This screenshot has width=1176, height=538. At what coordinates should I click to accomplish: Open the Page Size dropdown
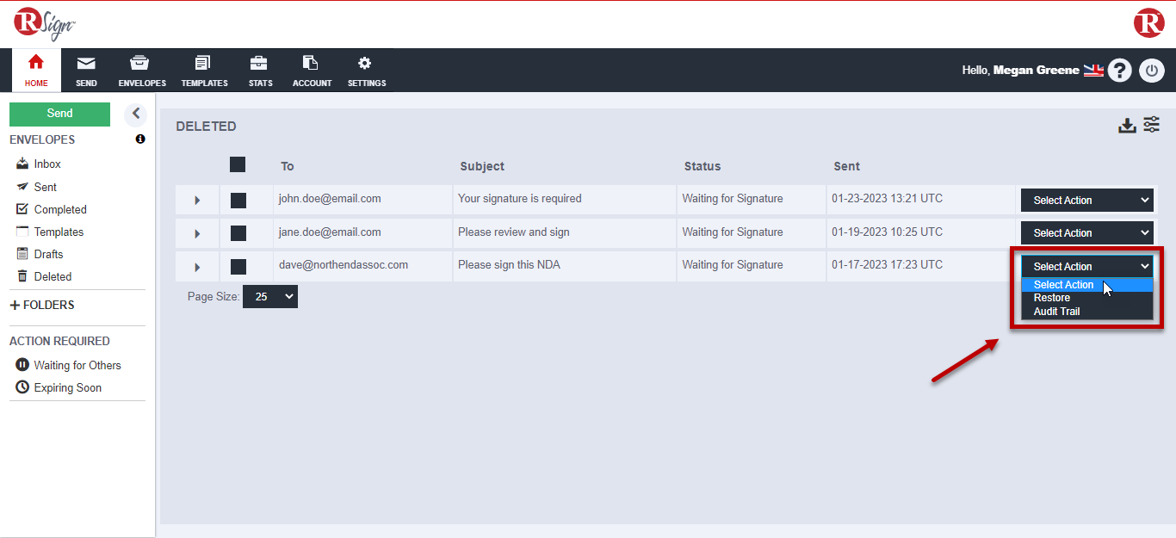[x=269, y=297]
